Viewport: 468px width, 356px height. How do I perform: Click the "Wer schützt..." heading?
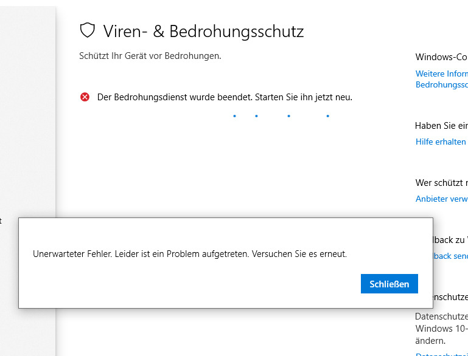tap(441, 183)
